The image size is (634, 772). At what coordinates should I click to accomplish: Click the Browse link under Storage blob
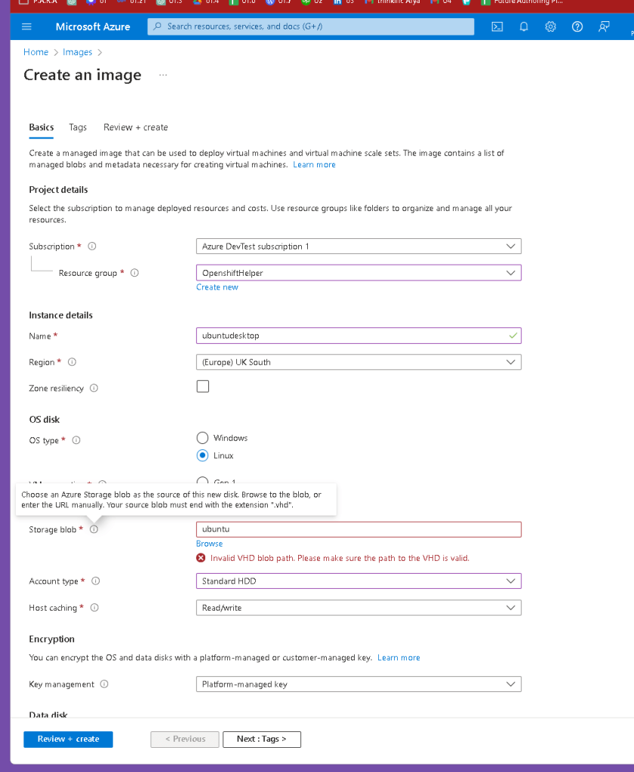[x=210, y=544]
